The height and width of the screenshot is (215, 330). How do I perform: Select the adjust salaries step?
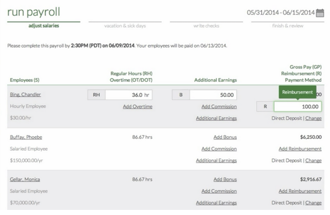coord(44,25)
